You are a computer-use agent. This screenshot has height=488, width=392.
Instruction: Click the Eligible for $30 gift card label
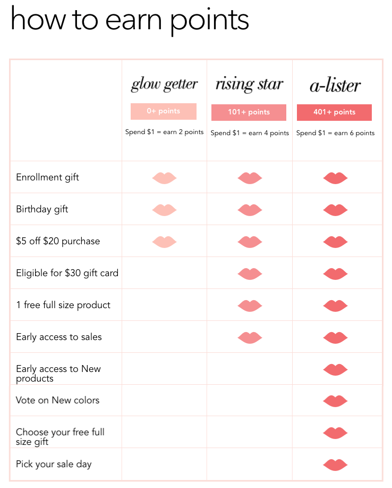(x=67, y=273)
